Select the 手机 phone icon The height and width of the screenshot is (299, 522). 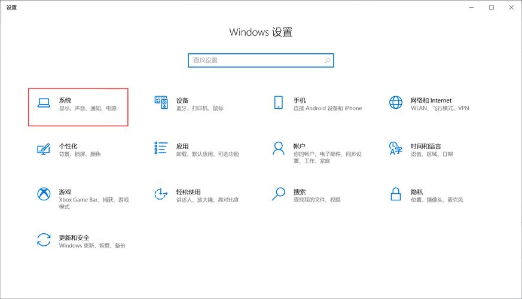click(x=278, y=102)
